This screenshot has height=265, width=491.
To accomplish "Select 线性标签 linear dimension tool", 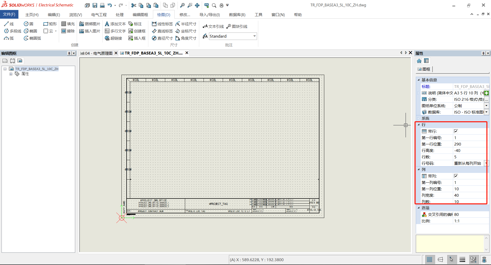I will [x=162, y=24].
